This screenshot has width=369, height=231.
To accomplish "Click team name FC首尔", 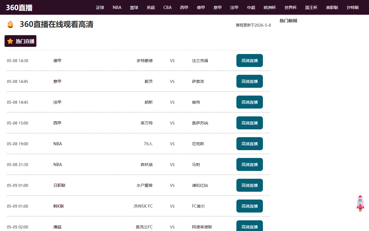I will (x=199, y=206).
